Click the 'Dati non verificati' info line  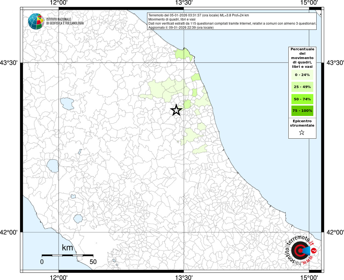(x=232, y=24)
